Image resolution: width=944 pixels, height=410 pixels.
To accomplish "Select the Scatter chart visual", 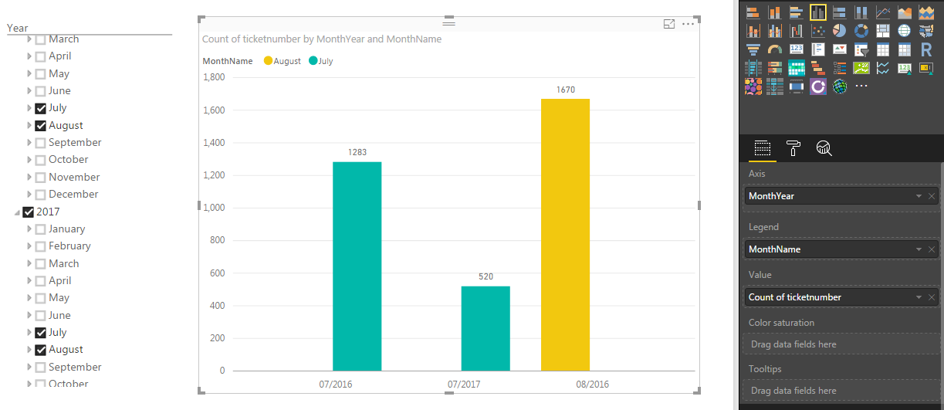I will (818, 31).
